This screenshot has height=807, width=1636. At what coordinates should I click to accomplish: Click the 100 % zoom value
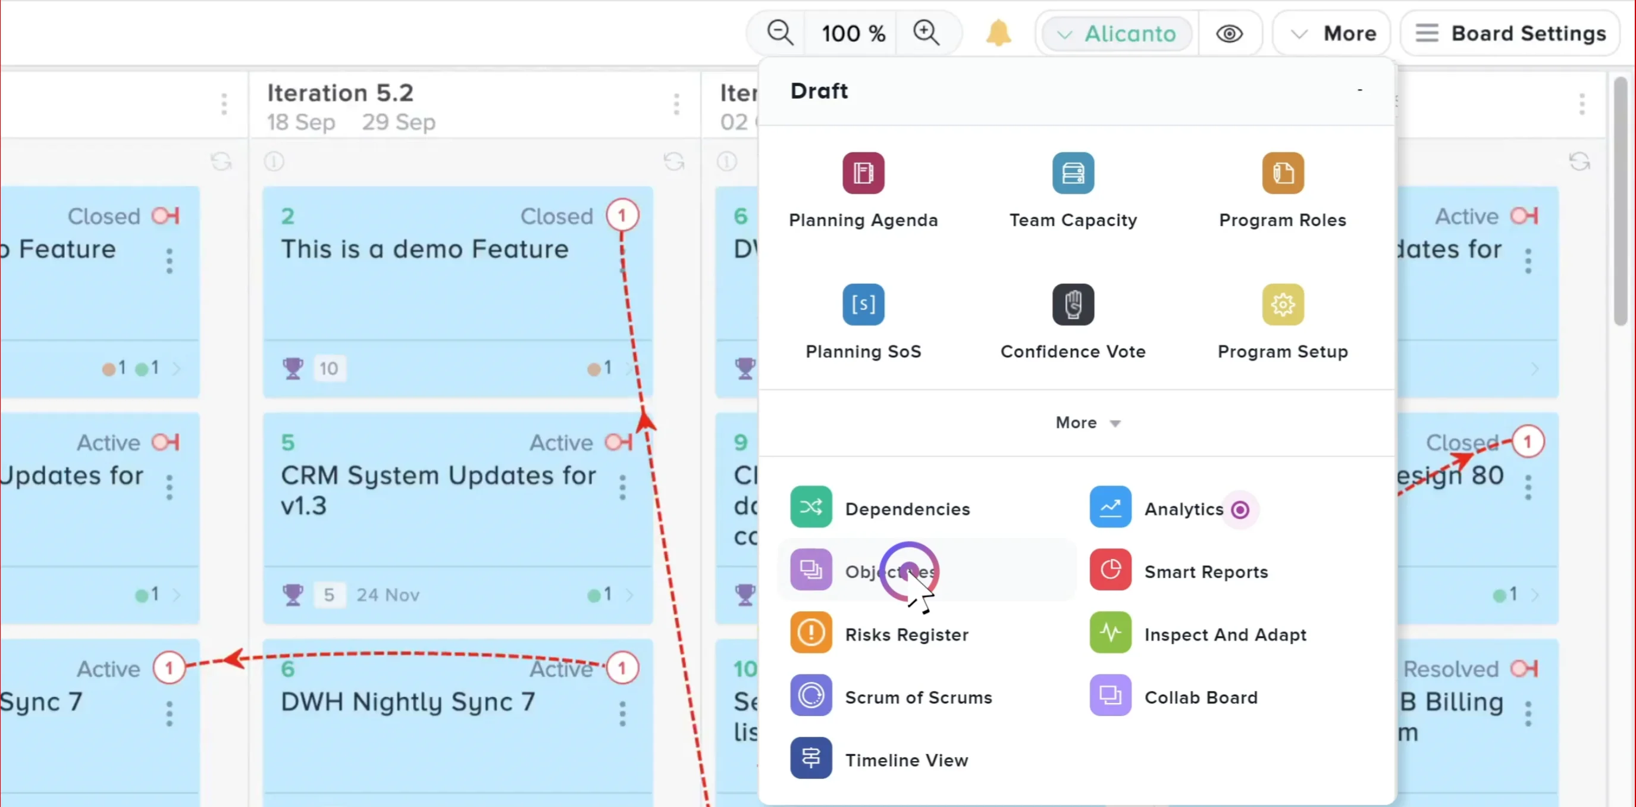pyautogui.click(x=853, y=34)
